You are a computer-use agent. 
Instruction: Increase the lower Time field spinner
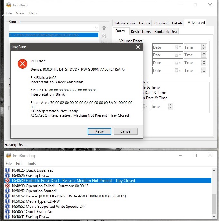(171, 105)
